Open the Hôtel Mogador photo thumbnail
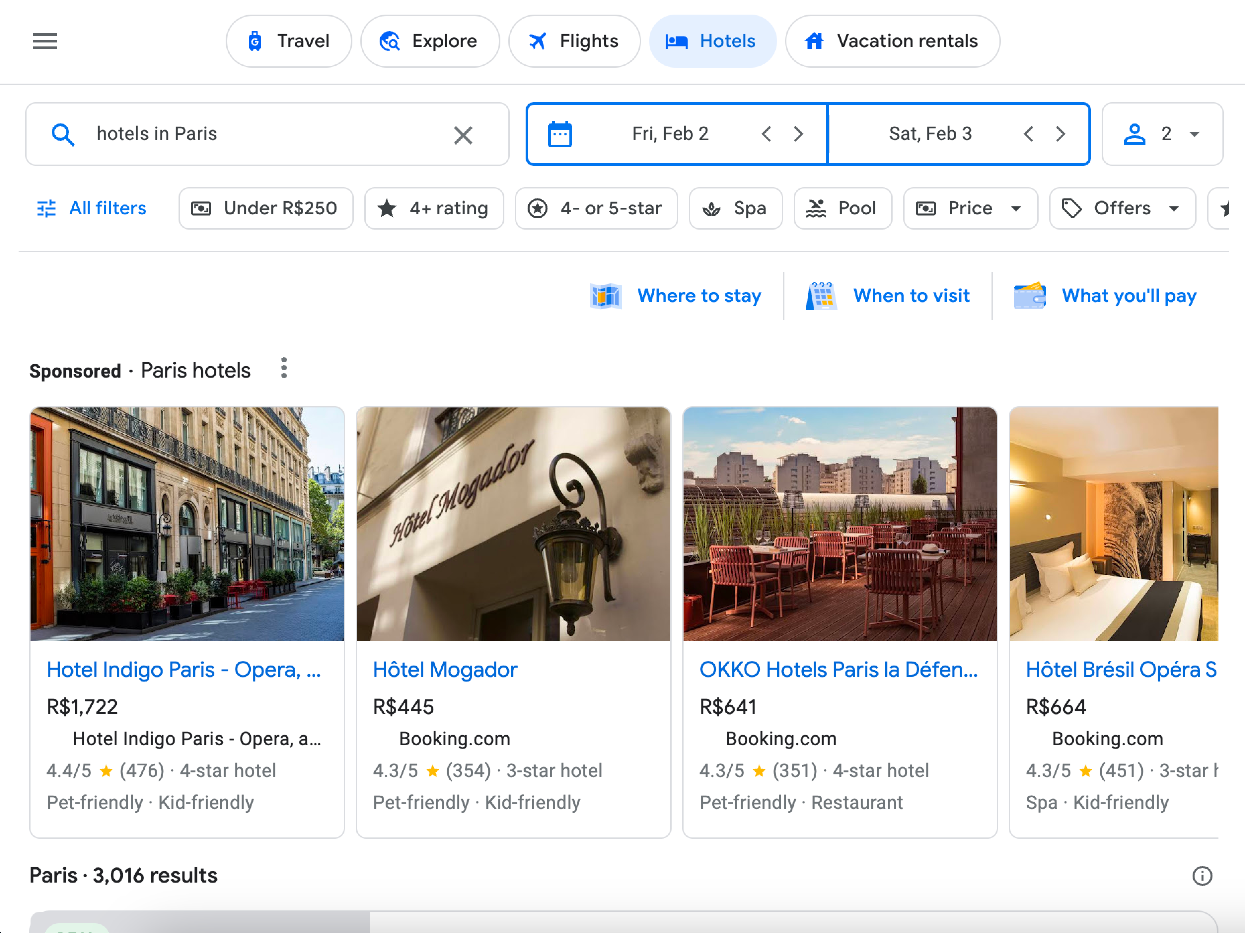This screenshot has height=933, width=1245. tap(513, 524)
